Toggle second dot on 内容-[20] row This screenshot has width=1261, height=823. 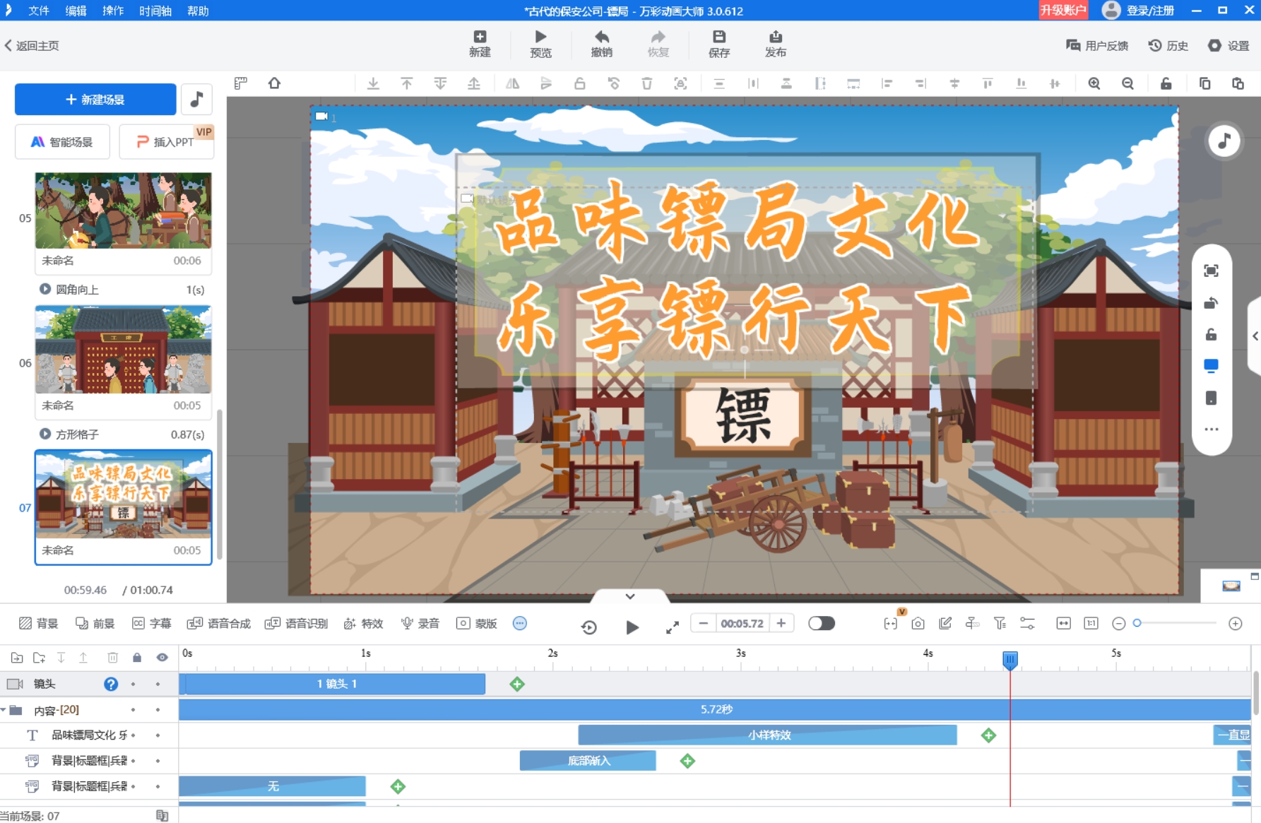point(158,710)
